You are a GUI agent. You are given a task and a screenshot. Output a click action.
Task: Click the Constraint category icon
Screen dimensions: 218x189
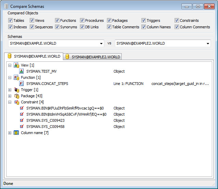[17, 102]
